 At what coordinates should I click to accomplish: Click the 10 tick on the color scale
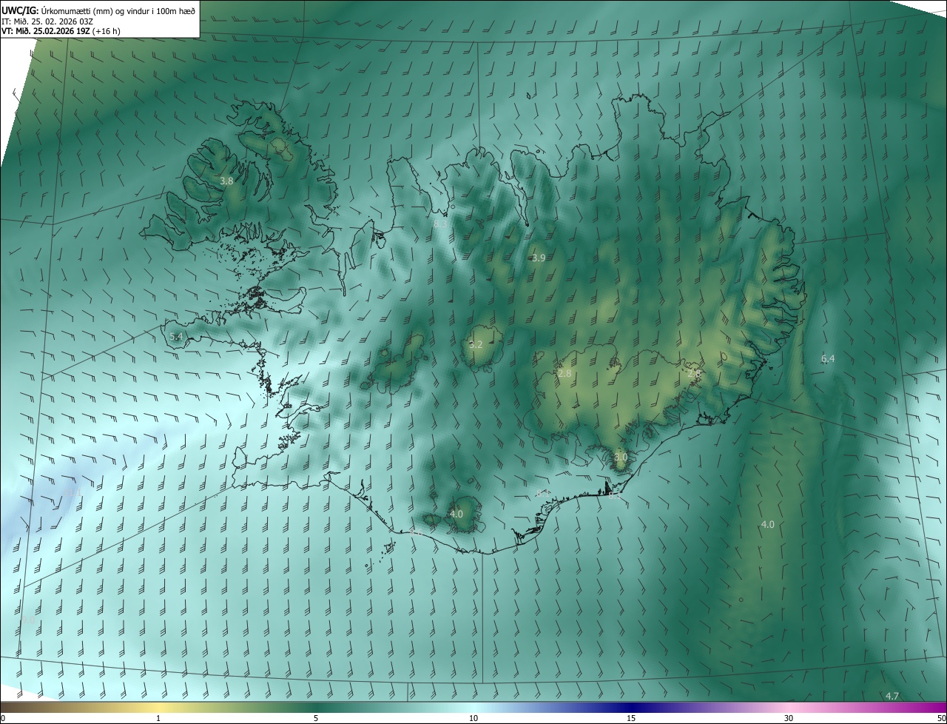coord(473,718)
